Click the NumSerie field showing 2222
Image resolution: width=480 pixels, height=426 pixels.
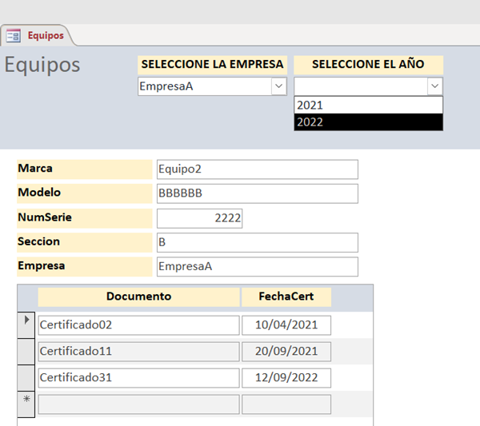tap(199, 218)
